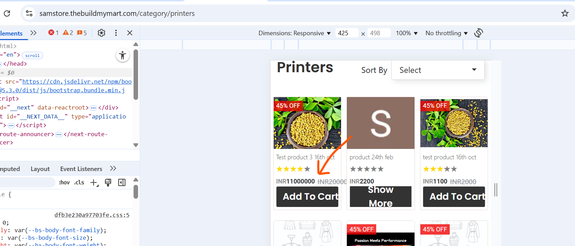575x246 pixels.
Task: Open dfb3e230a97703fe.css:5 source link
Action: coord(92,215)
